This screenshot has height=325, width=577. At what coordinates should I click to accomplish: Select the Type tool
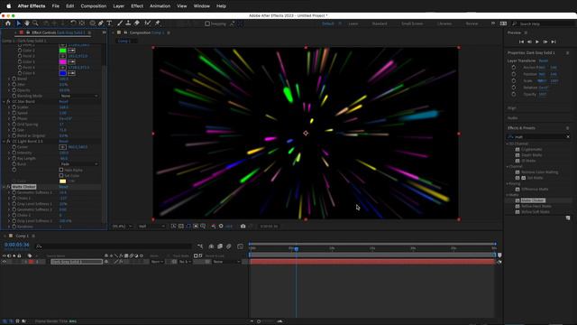[109, 23]
